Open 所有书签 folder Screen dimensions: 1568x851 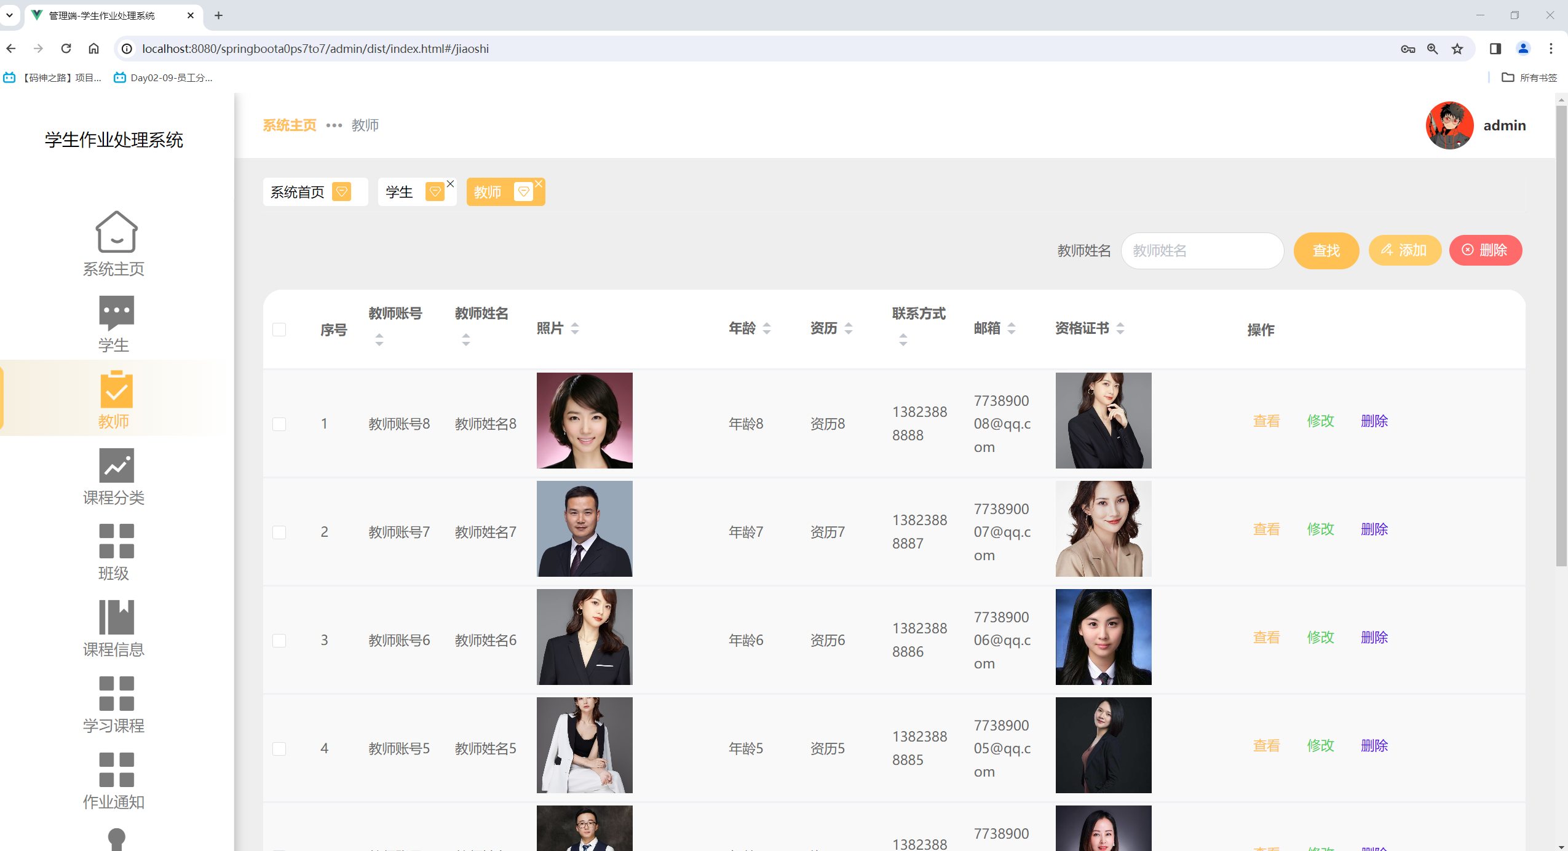point(1530,77)
